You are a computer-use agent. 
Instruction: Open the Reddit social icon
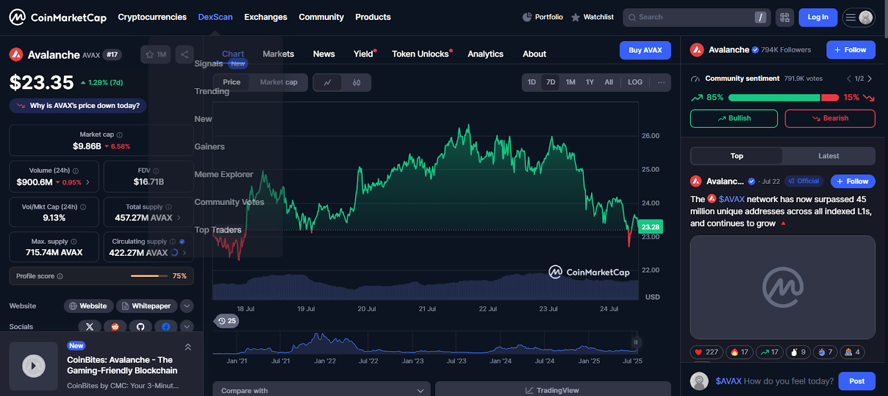pos(115,327)
